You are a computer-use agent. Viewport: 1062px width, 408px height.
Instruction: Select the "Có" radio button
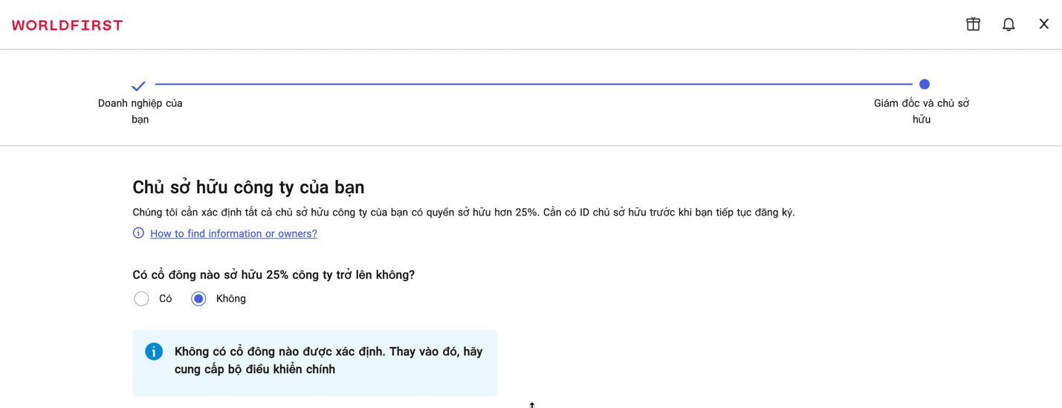tap(141, 299)
